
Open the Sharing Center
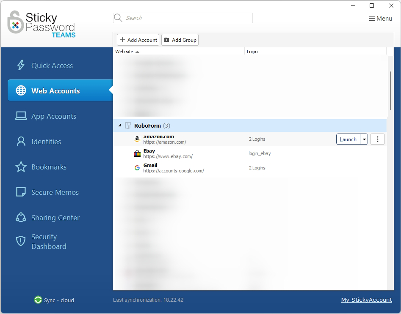55,218
